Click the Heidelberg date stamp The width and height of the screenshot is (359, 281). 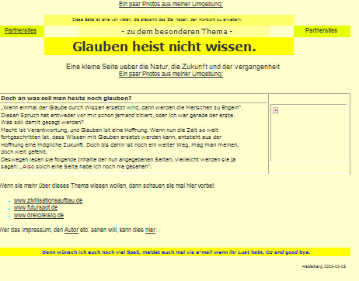click(x=324, y=266)
